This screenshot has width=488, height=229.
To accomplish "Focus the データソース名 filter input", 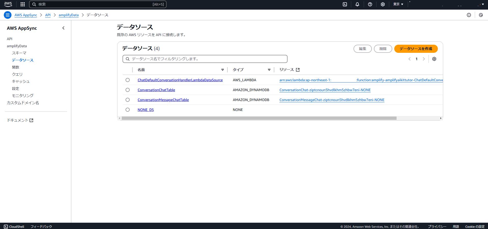I will 205,59.
